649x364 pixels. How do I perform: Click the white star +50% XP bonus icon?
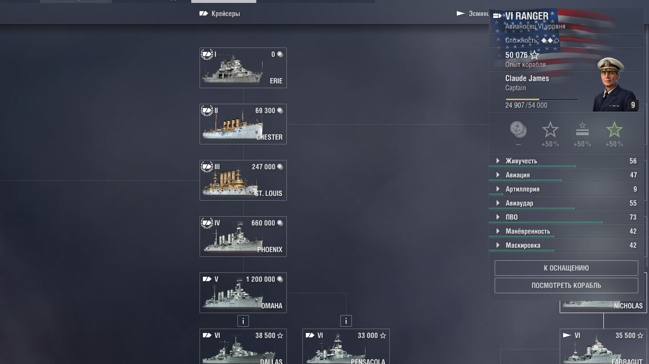coord(550,130)
